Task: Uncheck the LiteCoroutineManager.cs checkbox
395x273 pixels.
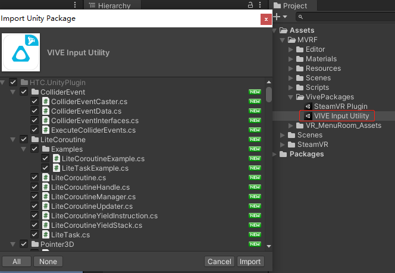Action: (x=35, y=197)
